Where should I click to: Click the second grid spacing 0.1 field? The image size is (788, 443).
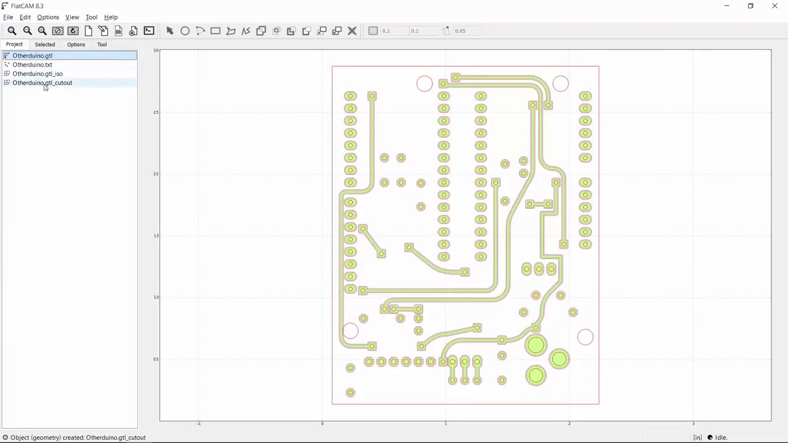(422, 31)
